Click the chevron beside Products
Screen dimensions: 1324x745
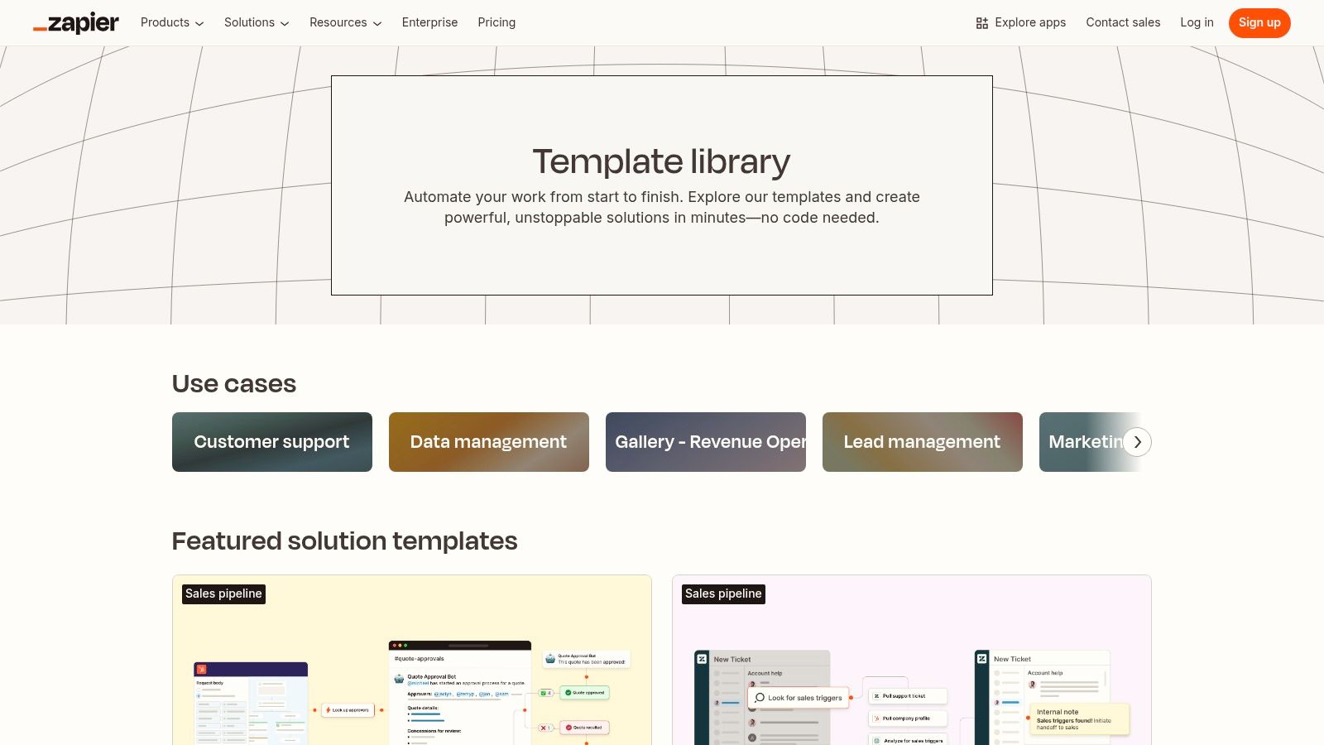(x=199, y=23)
